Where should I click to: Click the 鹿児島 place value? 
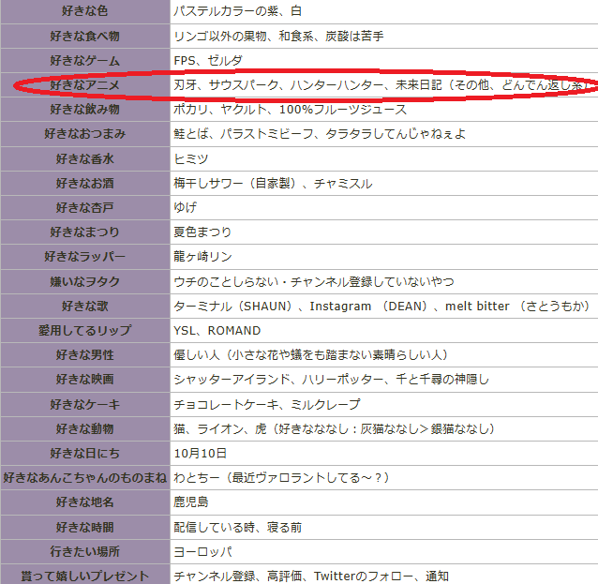pyautogui.click(x=191, y=502)
